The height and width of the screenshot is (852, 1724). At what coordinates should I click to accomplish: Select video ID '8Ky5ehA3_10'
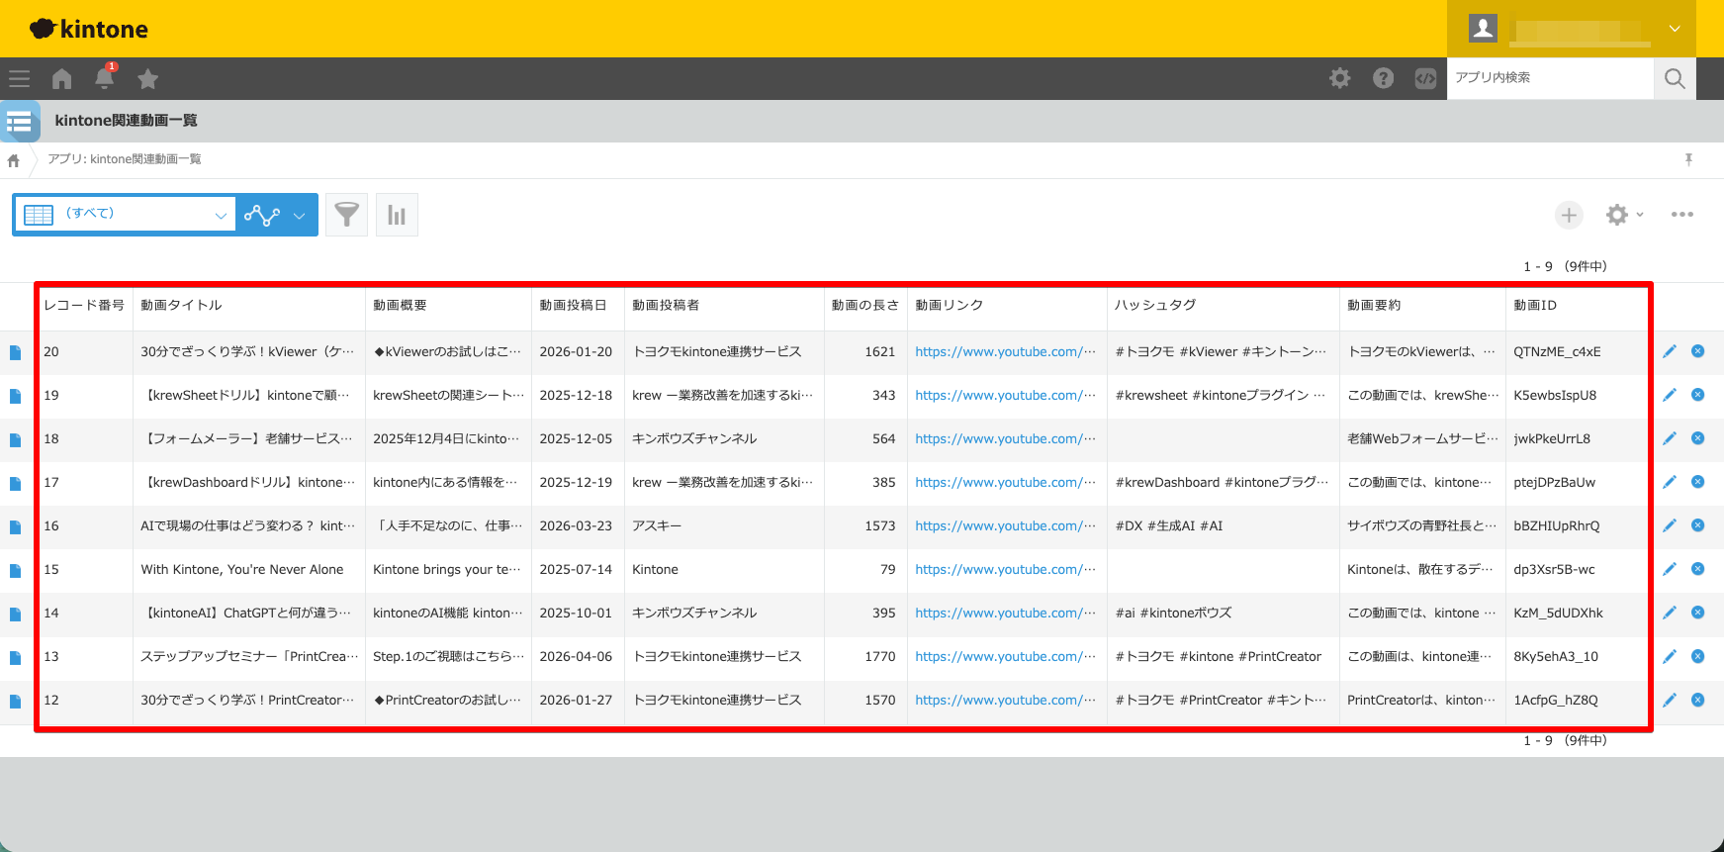pos(1556,656)
